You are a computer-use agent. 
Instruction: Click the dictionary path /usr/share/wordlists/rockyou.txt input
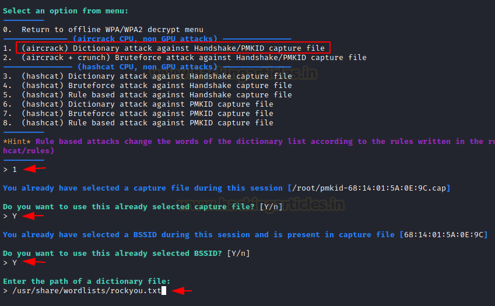(x=87, y=291)
